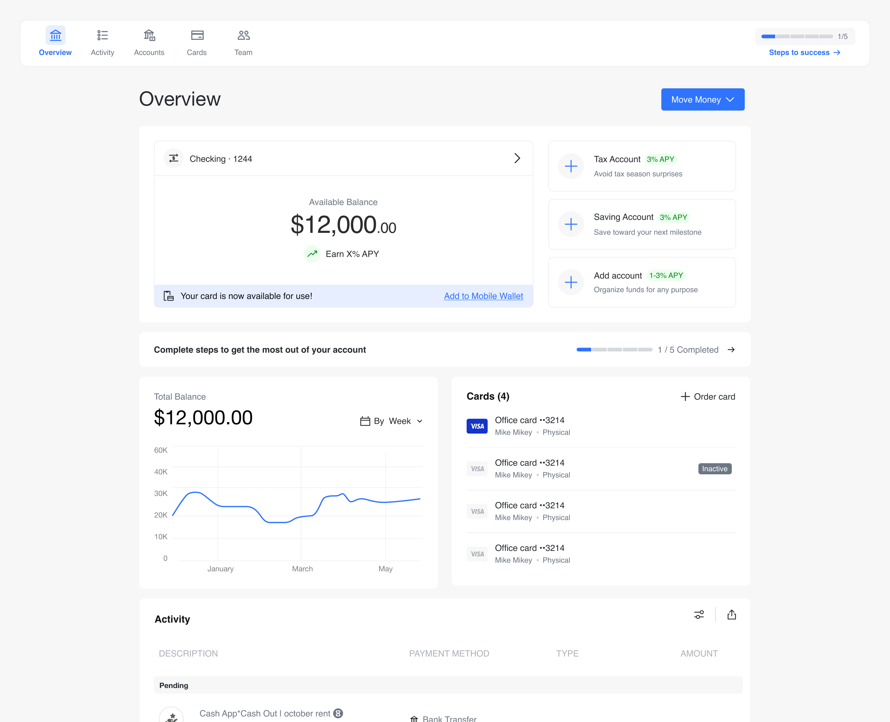Switch to the Team tab label
Viewport: 890px width, 722px height.
click(x=244, y=52)
